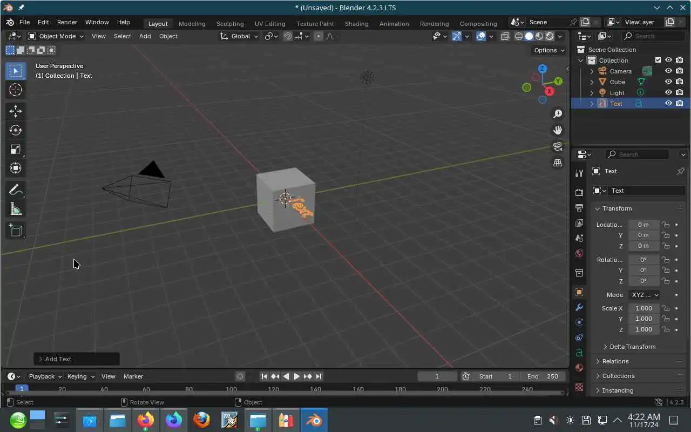
Task: Hide the Camera in viewport
Action: pos(668,71)
